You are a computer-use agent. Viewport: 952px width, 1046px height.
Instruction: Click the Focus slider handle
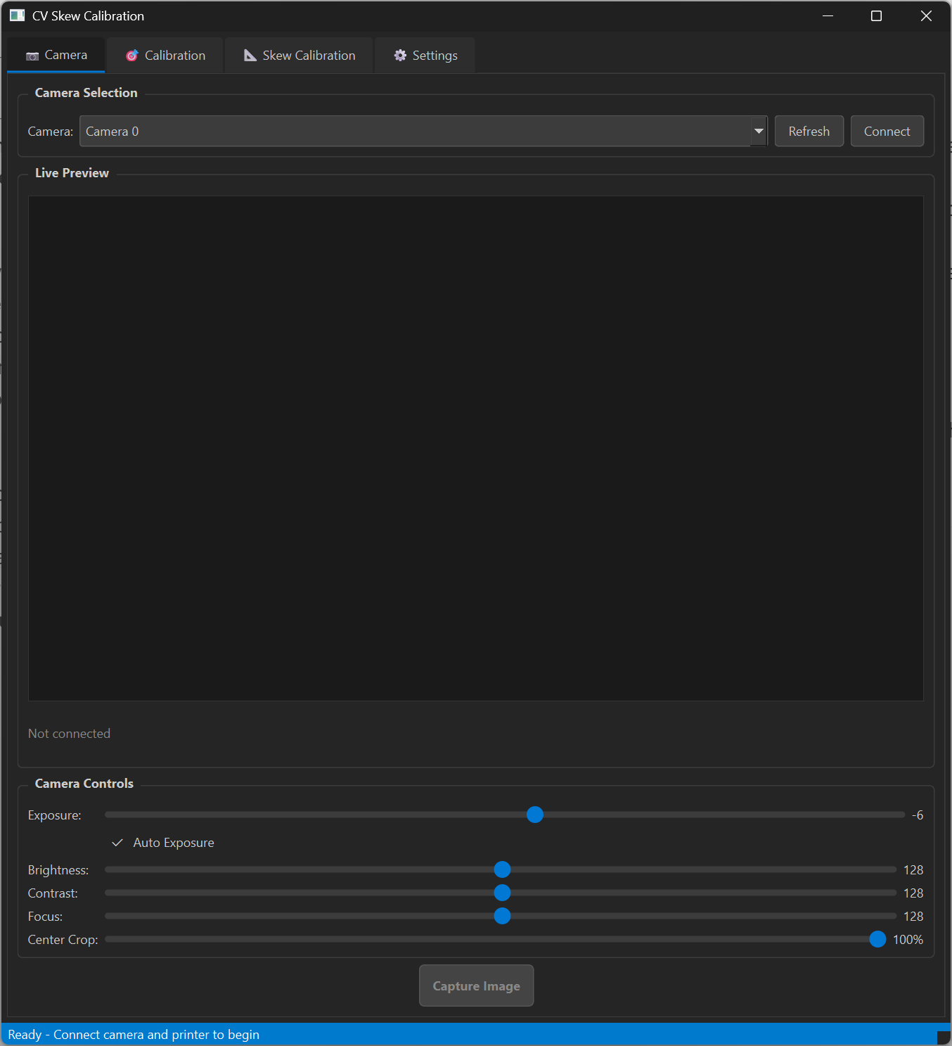[502, 917]
